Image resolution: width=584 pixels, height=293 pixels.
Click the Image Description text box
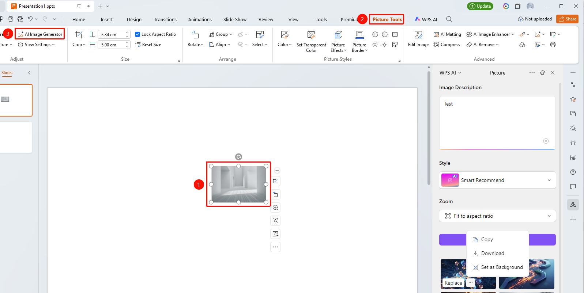(497, 122)
